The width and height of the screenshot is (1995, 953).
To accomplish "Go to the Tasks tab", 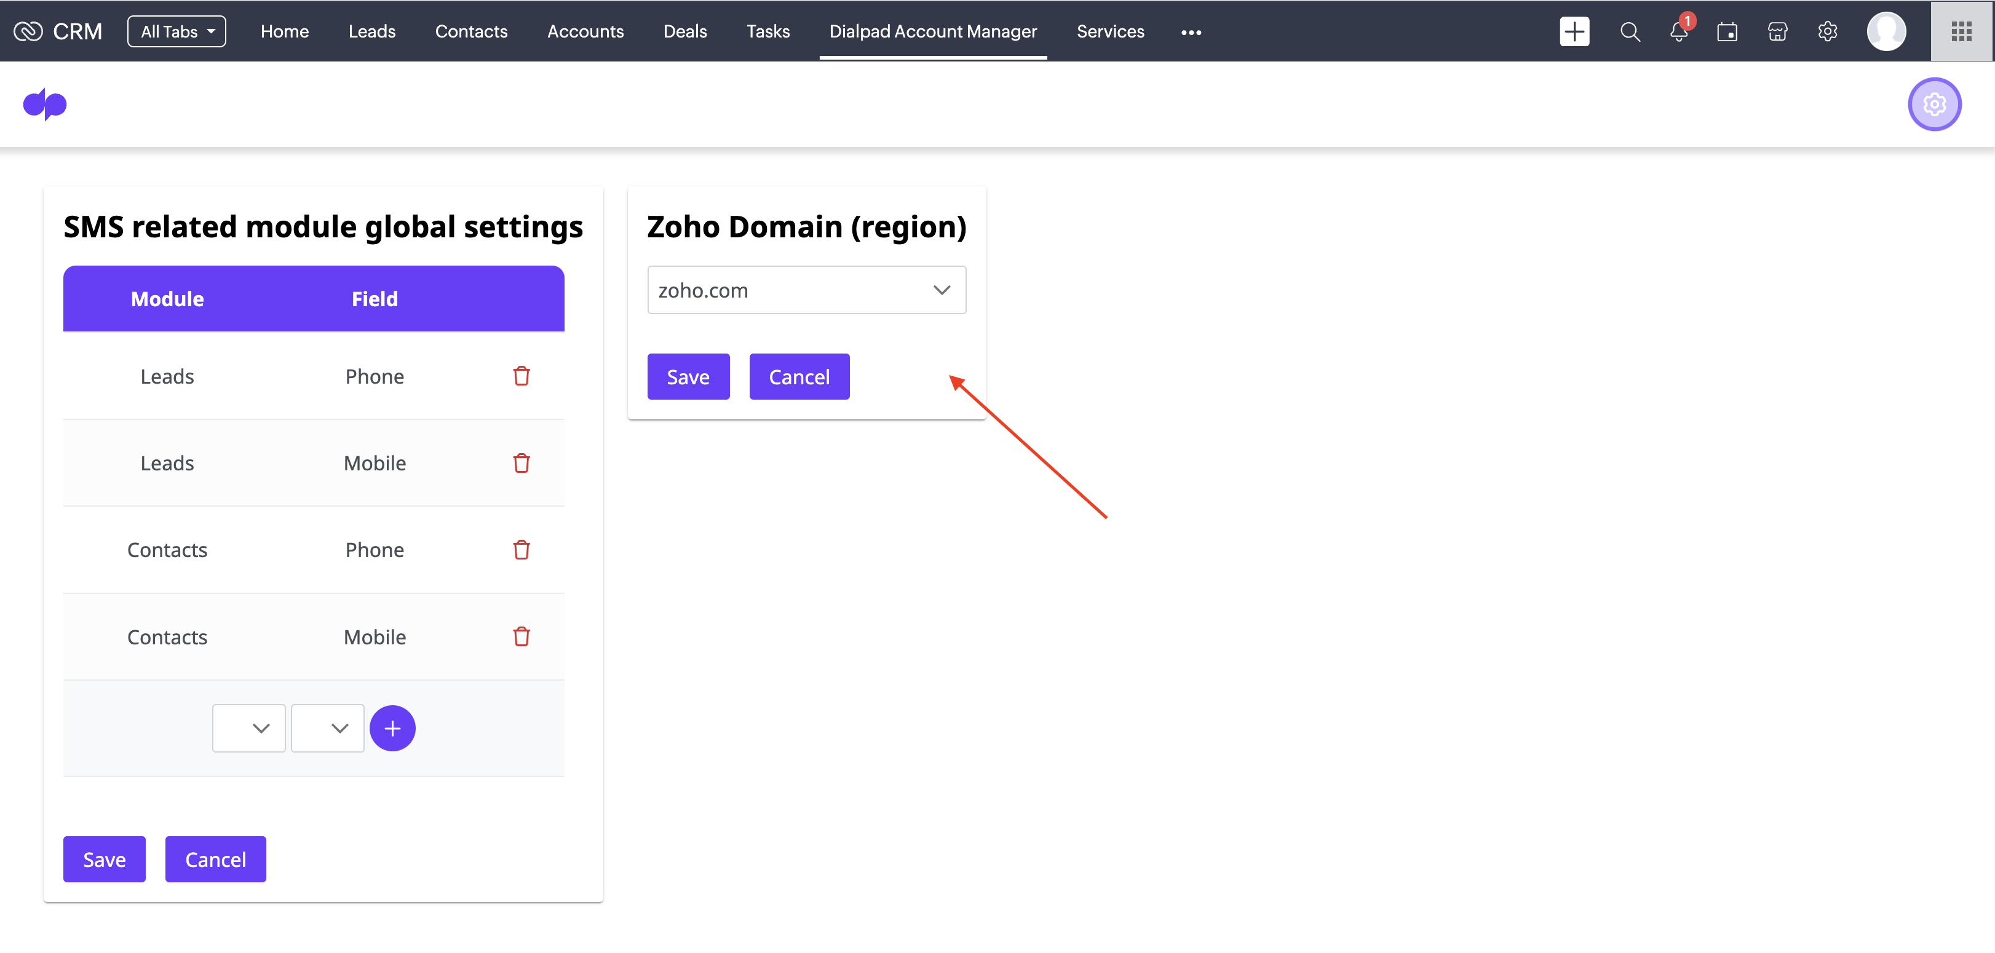I will [767, 32].
